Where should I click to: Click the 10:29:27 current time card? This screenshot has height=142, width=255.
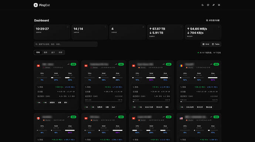(52, 32)
